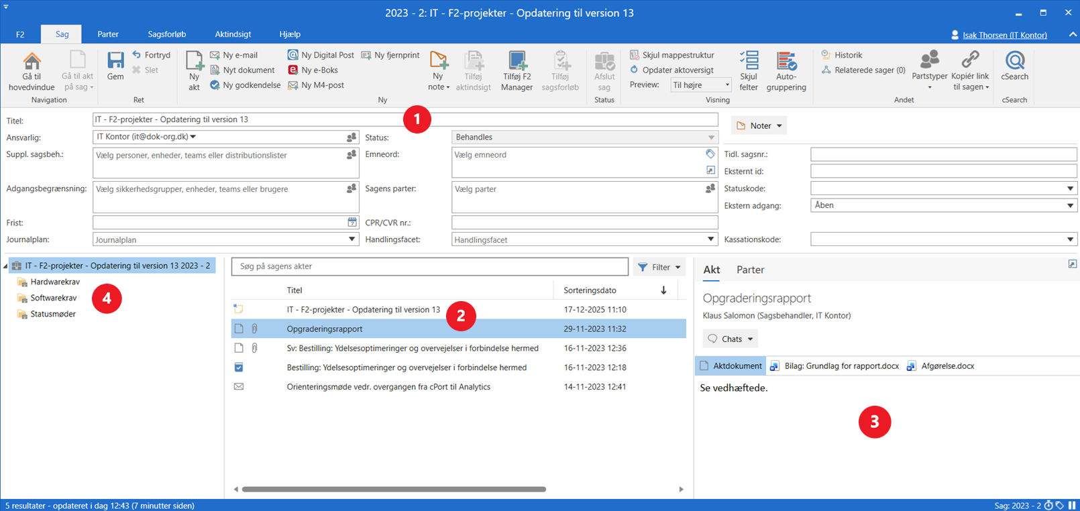Screen dimensions: 1080x511
Task: Create new record with Ny akt
Action: (x=194, y=70)
